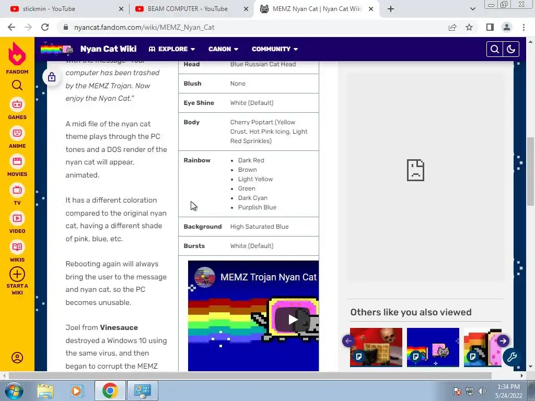This screenshot has width=535, height=401.
Task: Go to previous recommended wiki carousel arrow
Action: [x=348, y=341]
